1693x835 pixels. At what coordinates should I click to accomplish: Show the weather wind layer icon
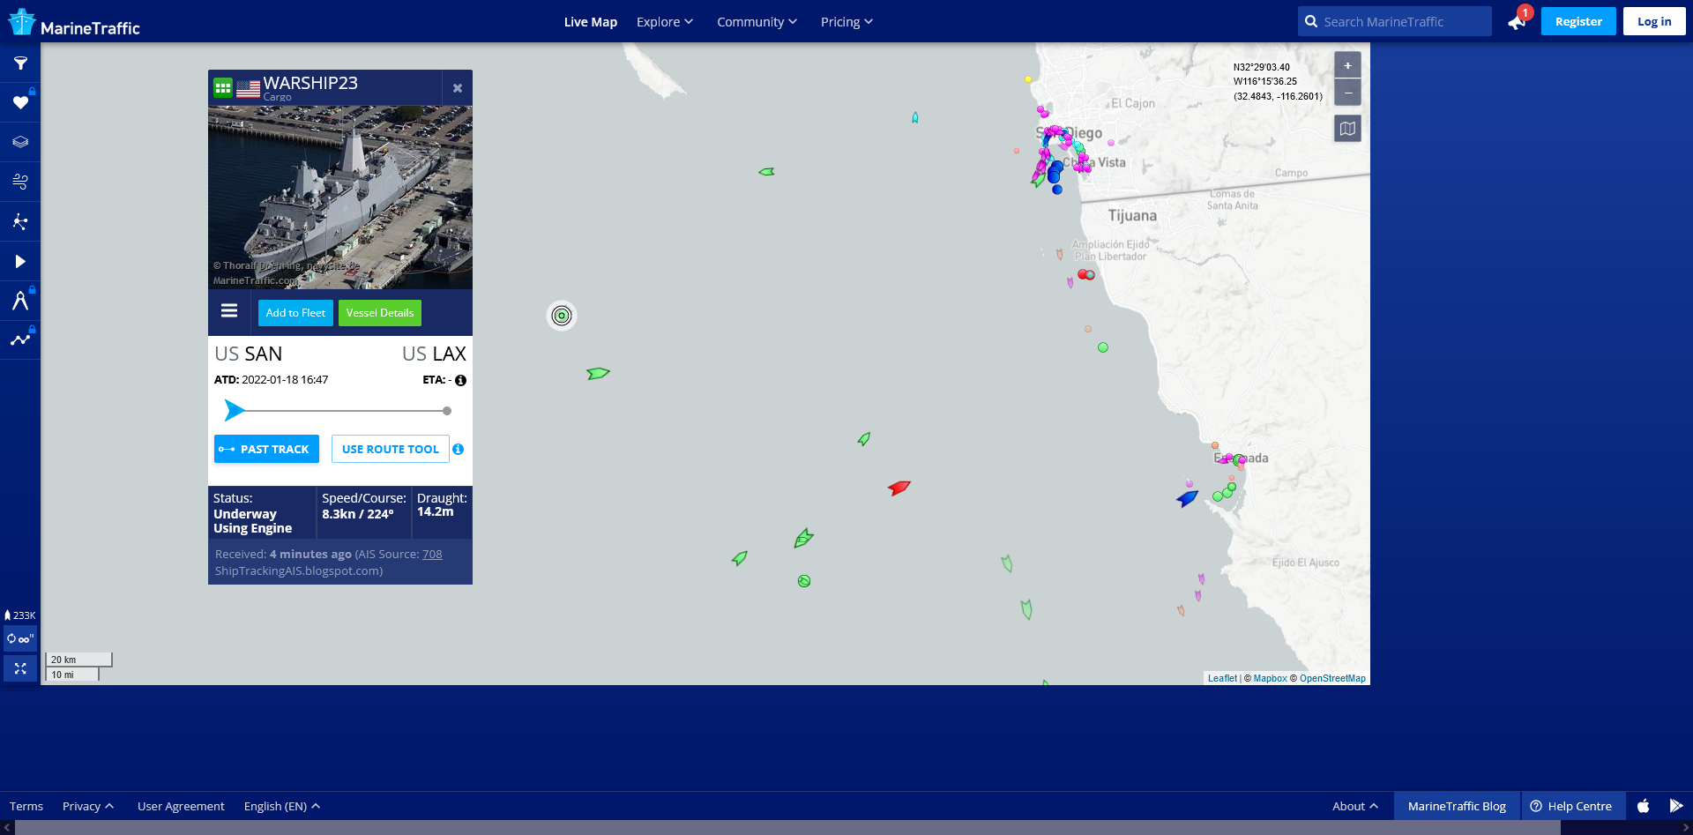pyautogui.click(x=20, y=182)
